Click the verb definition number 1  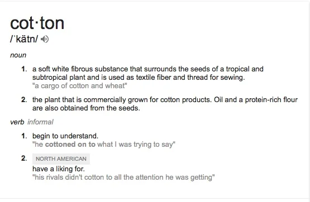(x=24, y=136)
